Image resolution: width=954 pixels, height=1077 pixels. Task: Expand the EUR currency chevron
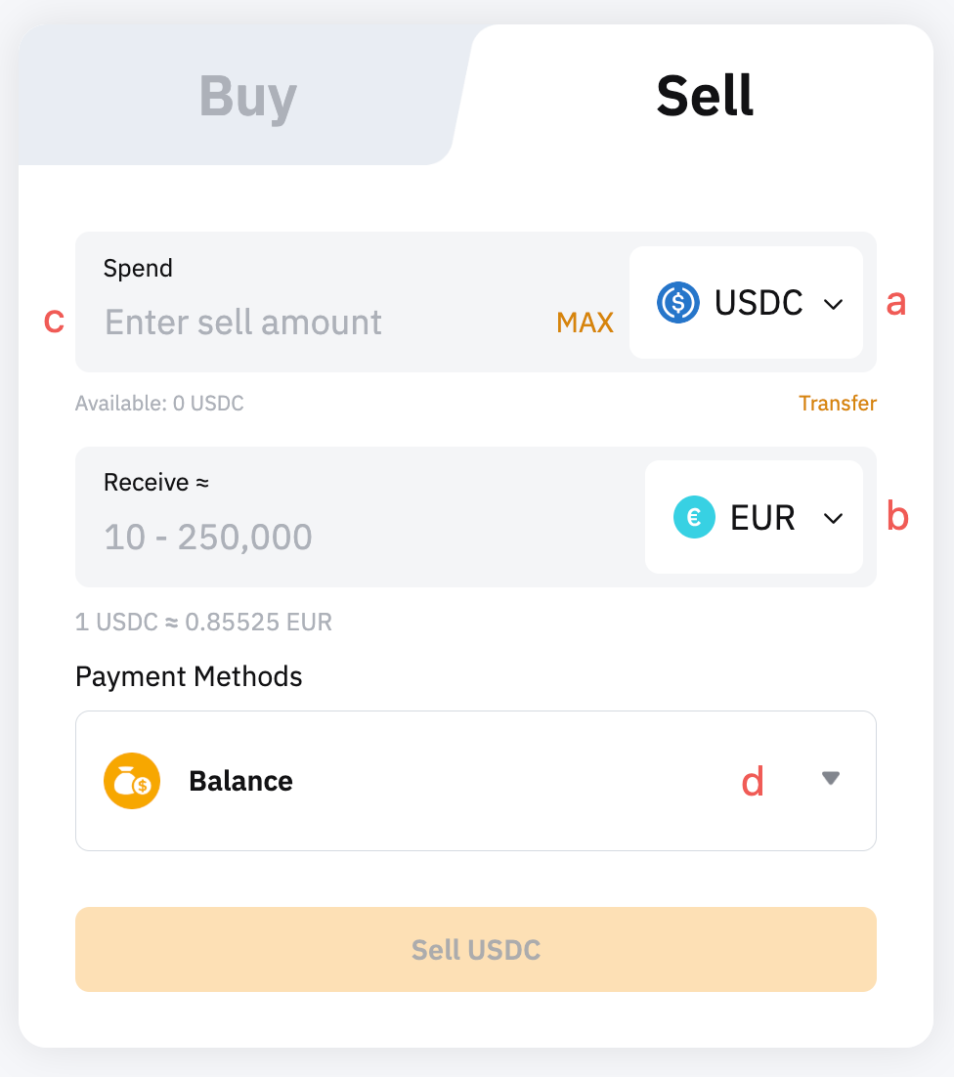click(833, 519)
